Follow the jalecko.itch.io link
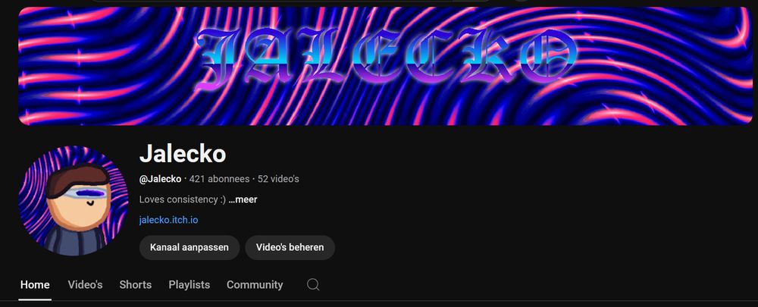The width and height of the screenshot is (758, 307). coord(168,220)
